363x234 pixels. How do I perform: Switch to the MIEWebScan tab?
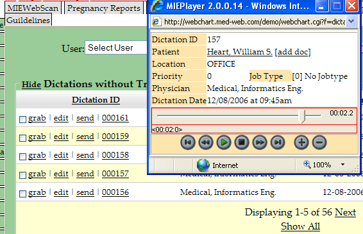(x=33, y=8)
